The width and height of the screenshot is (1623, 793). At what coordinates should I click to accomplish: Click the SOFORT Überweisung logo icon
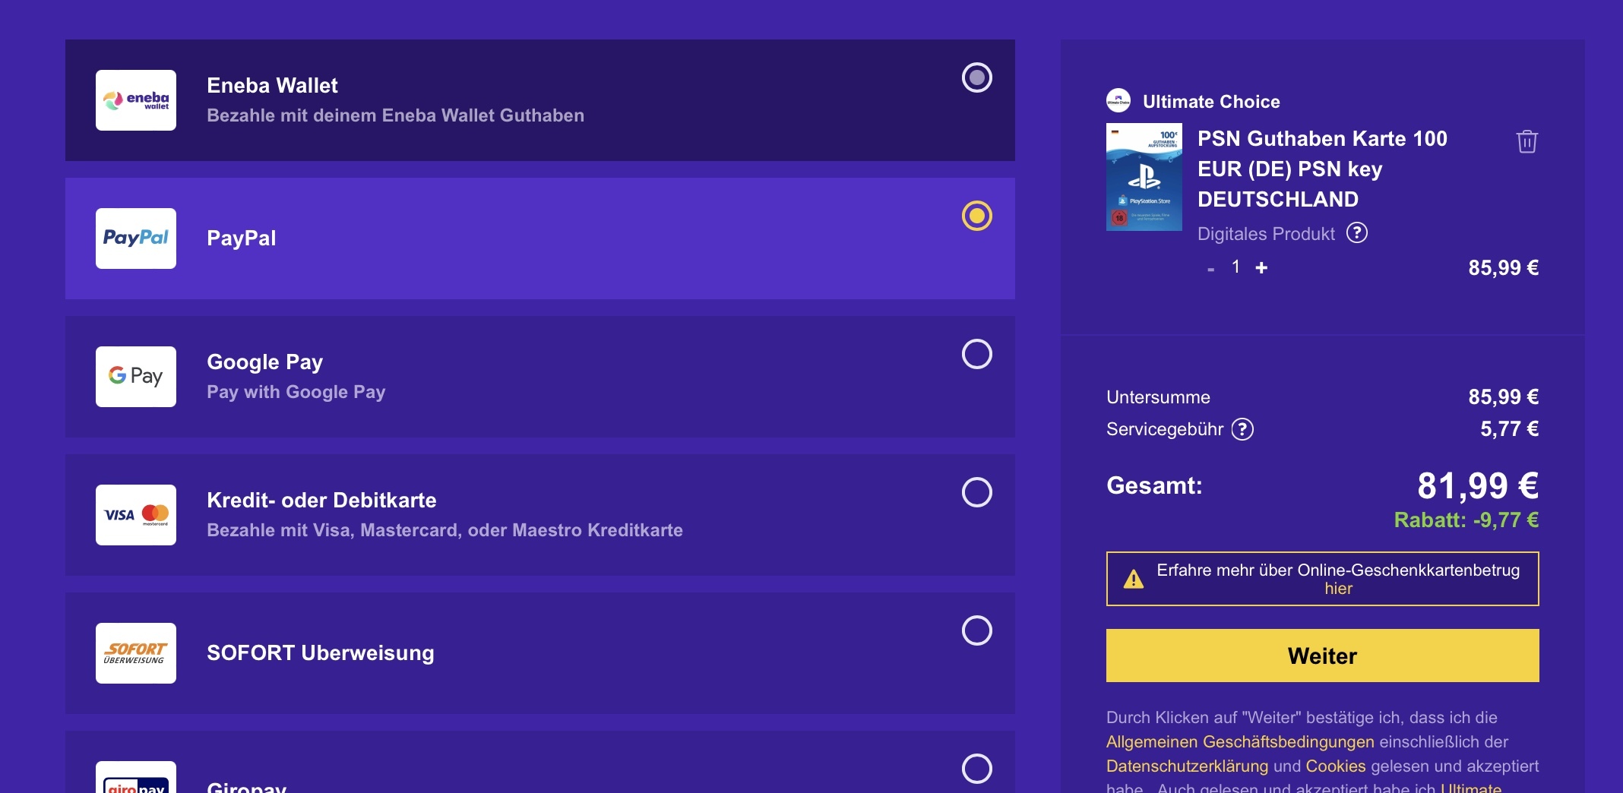coord(136,653)
